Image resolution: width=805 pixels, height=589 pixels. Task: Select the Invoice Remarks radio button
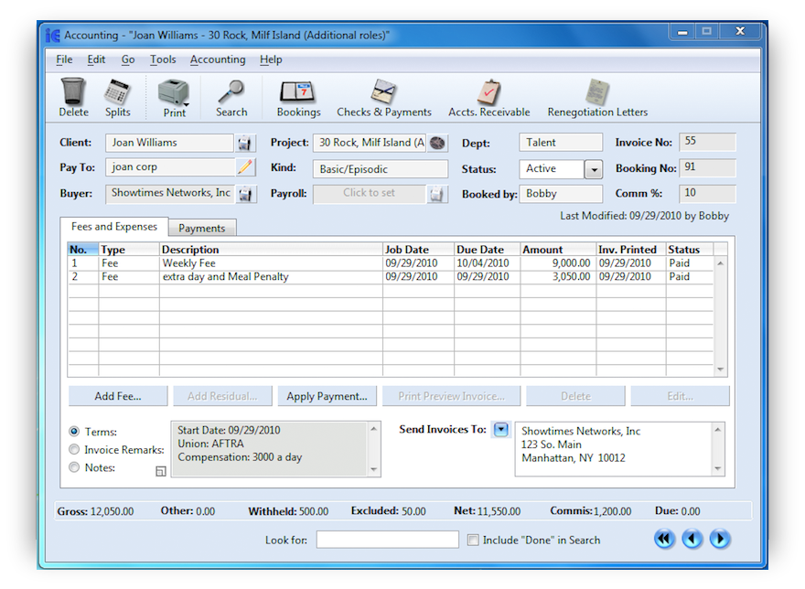coord(74,449)
